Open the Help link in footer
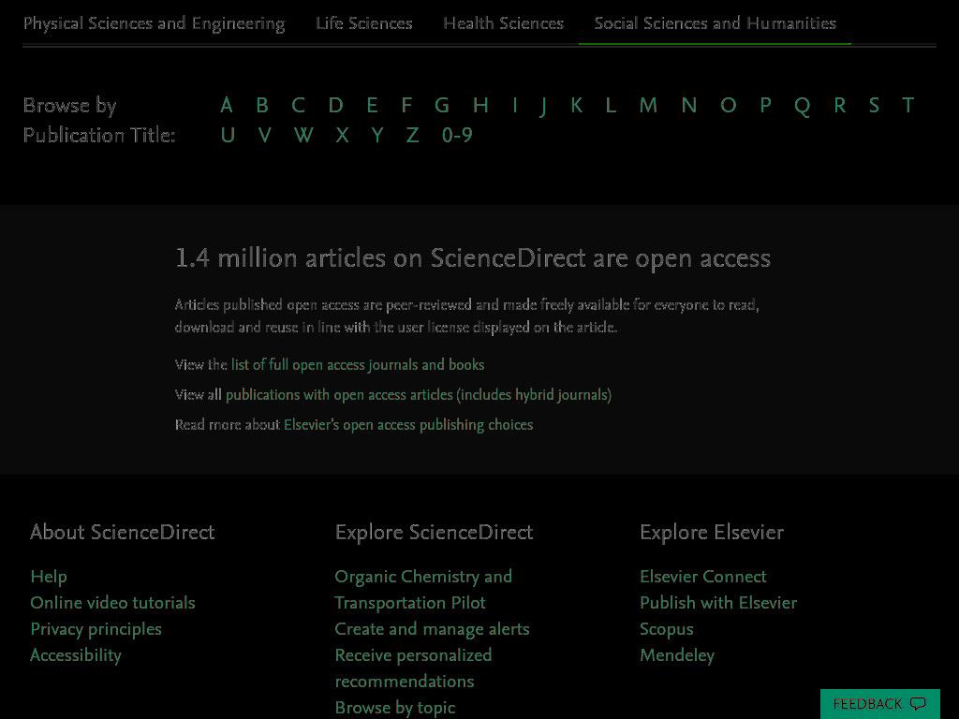Screen dimensions: 959x719 click(49, 577)
